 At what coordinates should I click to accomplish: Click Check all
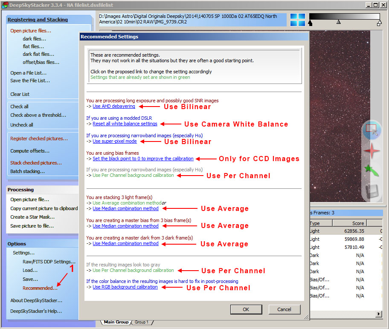[19, 107]
